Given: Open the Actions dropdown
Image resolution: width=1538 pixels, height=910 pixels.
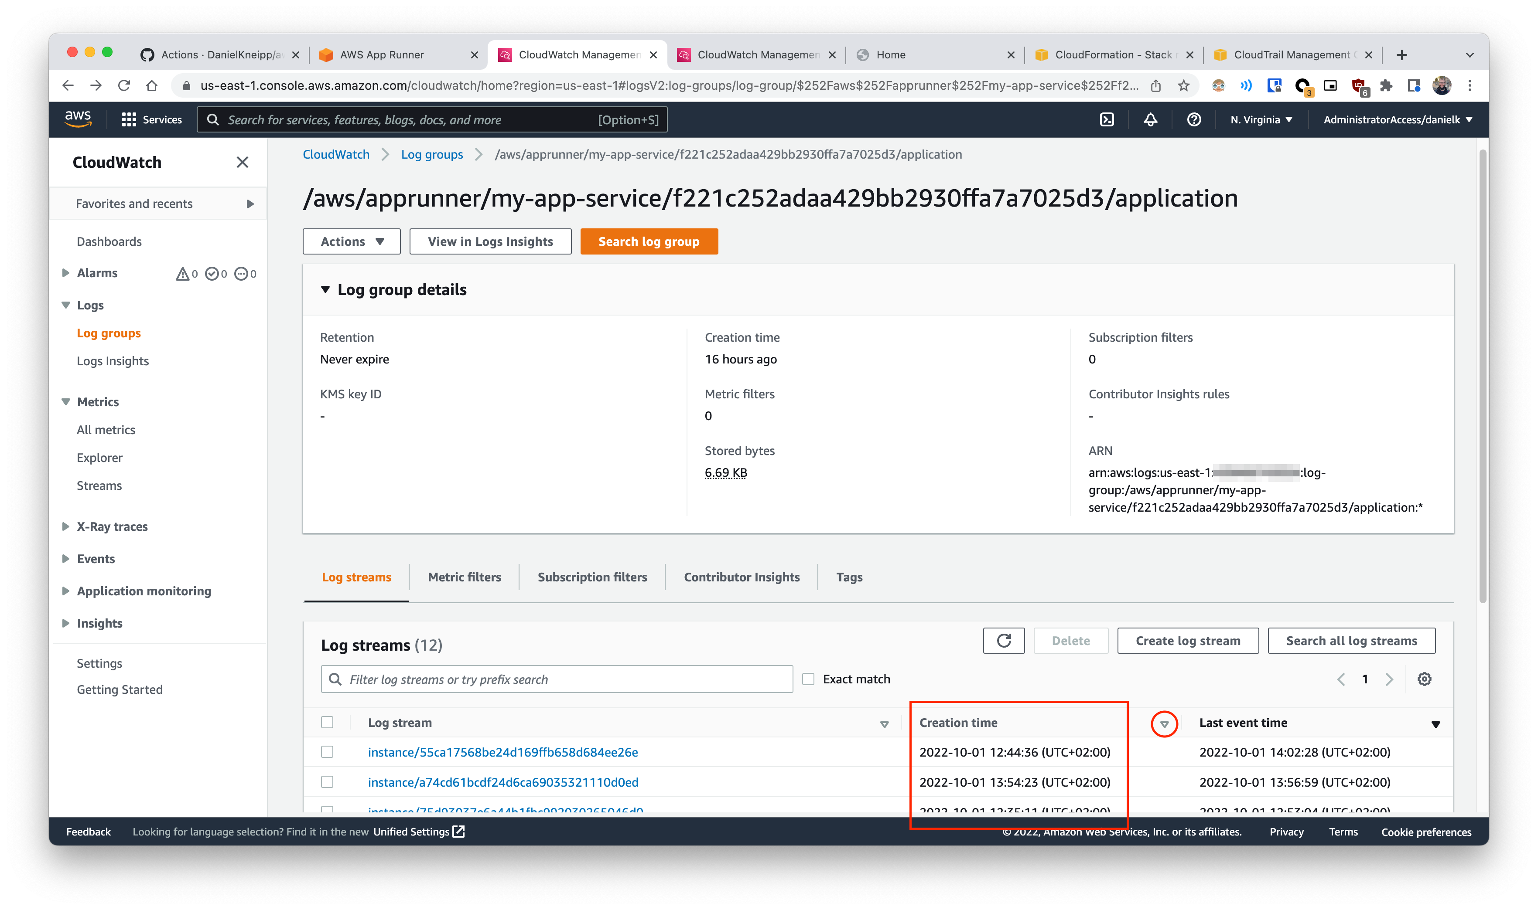Looking at the screenshot, I should (x=352, y=241).
